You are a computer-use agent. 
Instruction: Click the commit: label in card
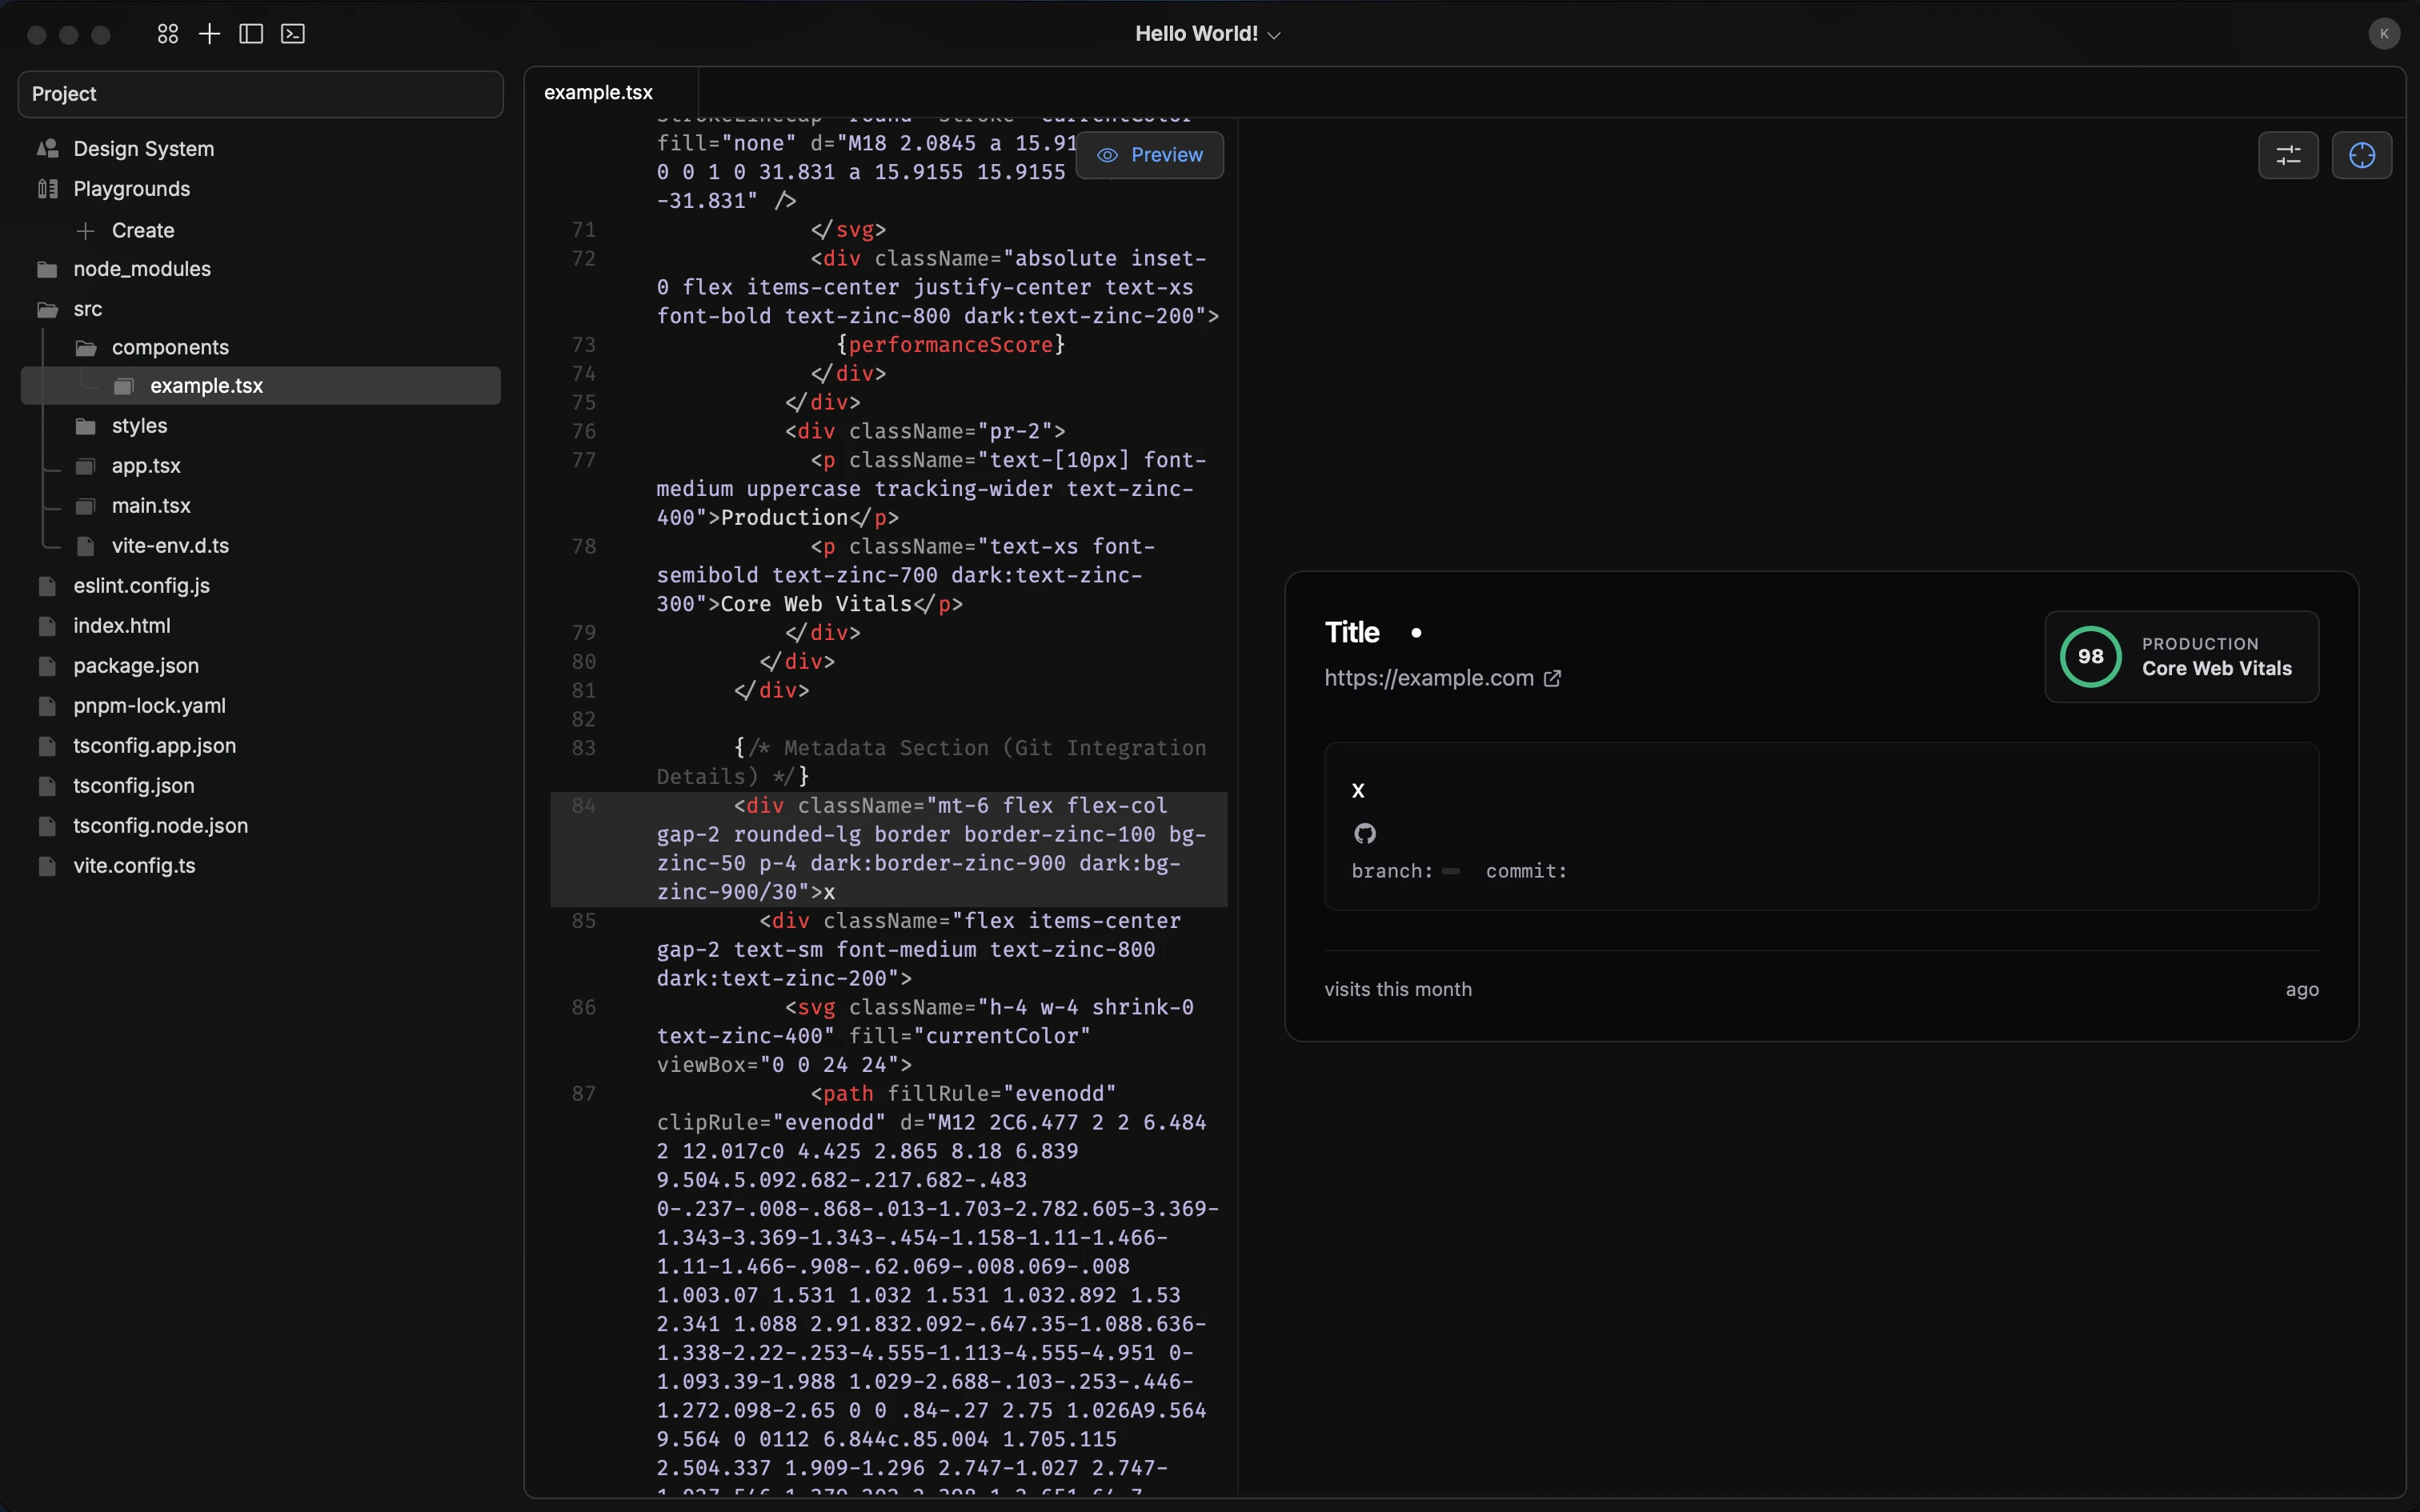click(1526, 872)
